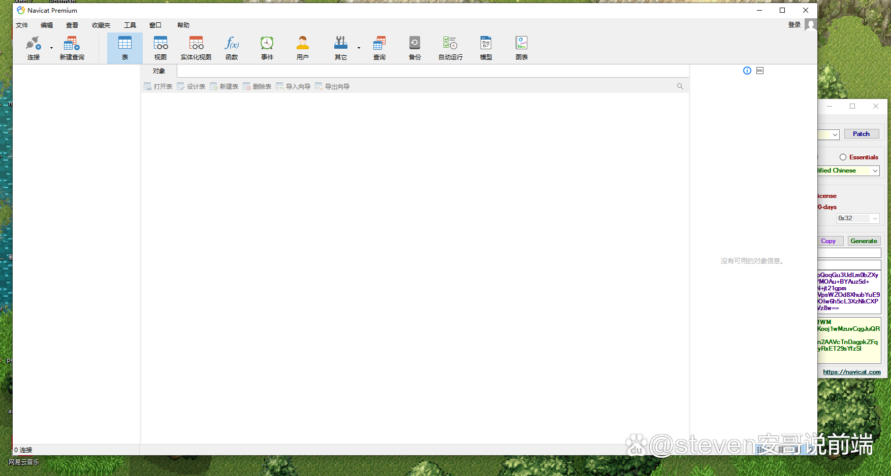The image size is (891, 476).
Task: Open the Simplified Chinese language dropdown
Action: click(875, 171)
